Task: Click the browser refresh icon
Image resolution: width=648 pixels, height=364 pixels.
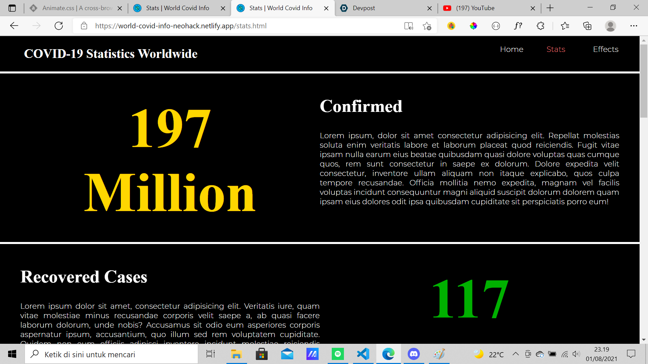Action: (59, 26)
